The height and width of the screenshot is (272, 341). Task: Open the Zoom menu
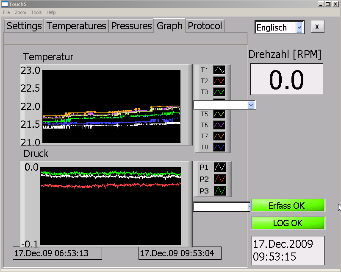click(20, 12)
